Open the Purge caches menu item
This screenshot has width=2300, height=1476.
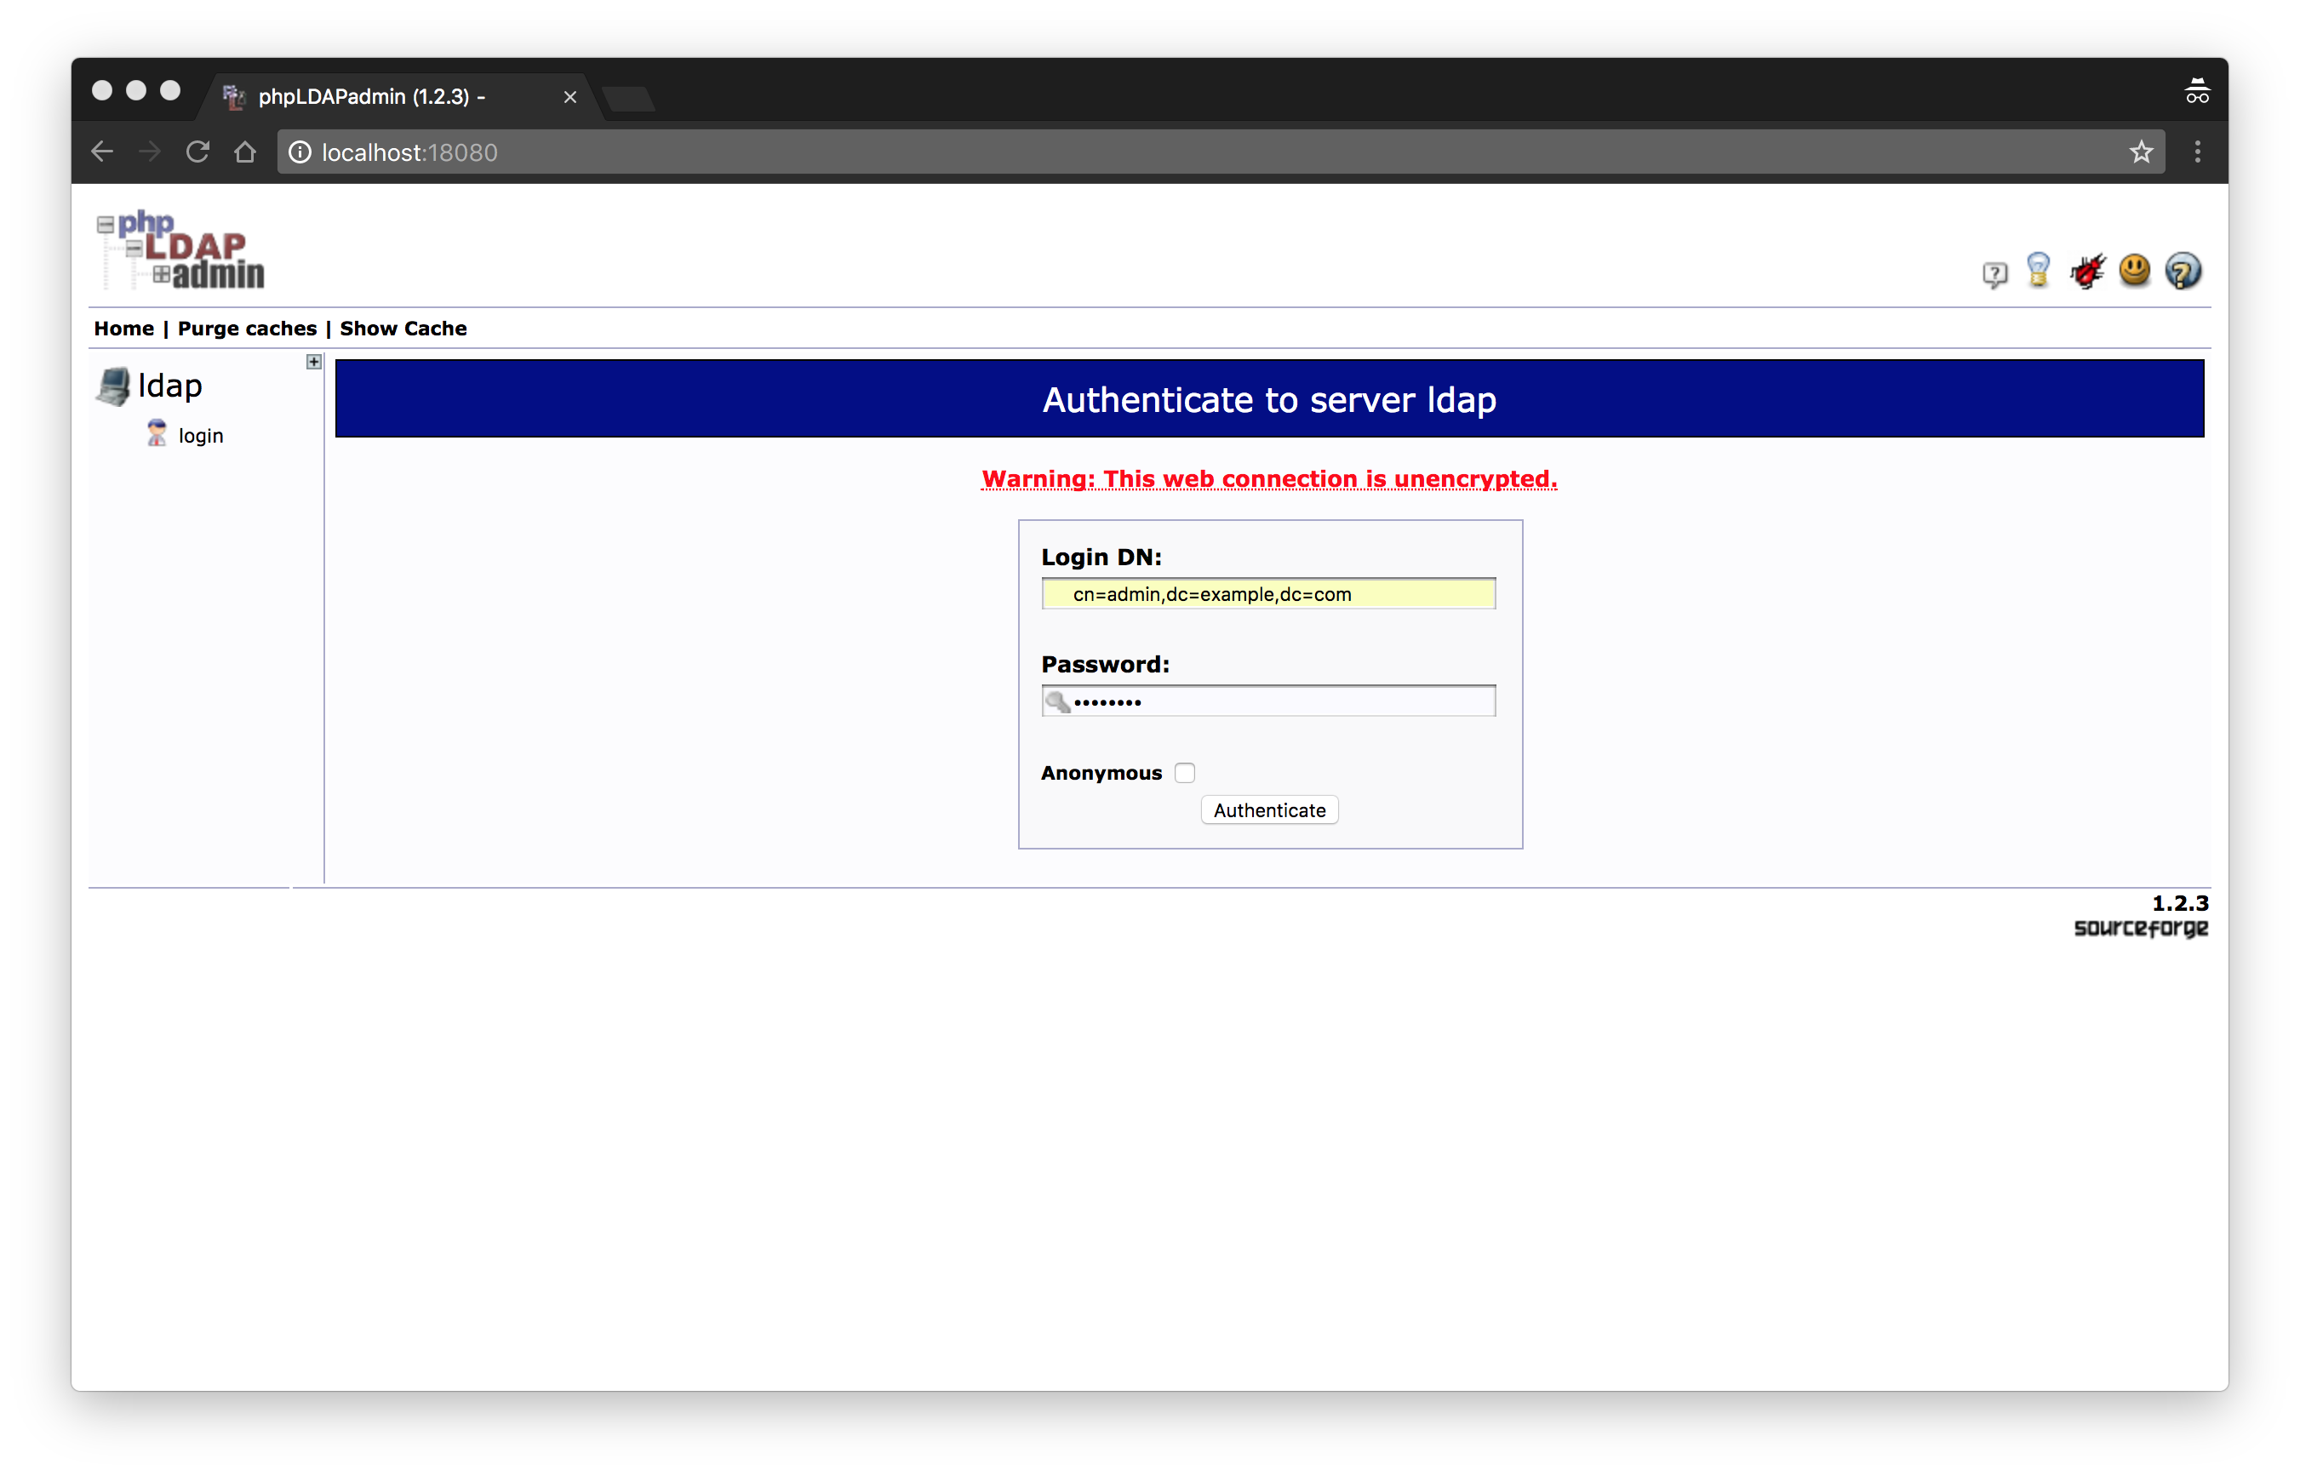pos(247,328)
